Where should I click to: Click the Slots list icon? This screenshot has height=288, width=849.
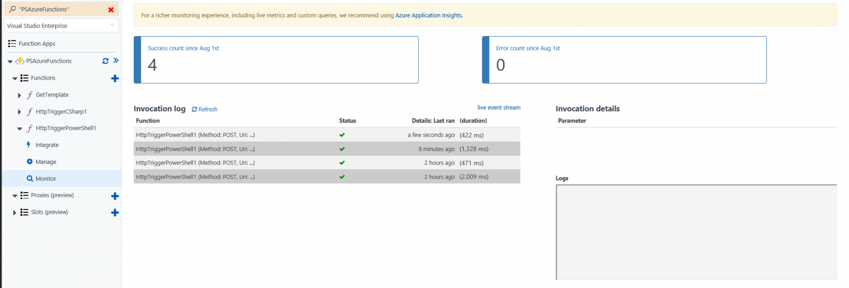click(24, 212)
